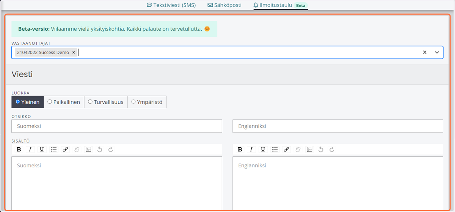The image size is (455, 212).
Task: Remove the 21042022 Success Demo recipient tag
Action: click(x=74, y=52)
